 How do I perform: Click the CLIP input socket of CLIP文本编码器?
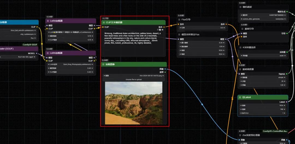103,27
